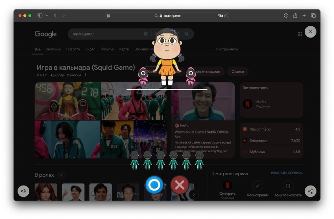Open the more options dots by 2 сезона
Viewport: 334px width, 219px height.
point(85,75)
